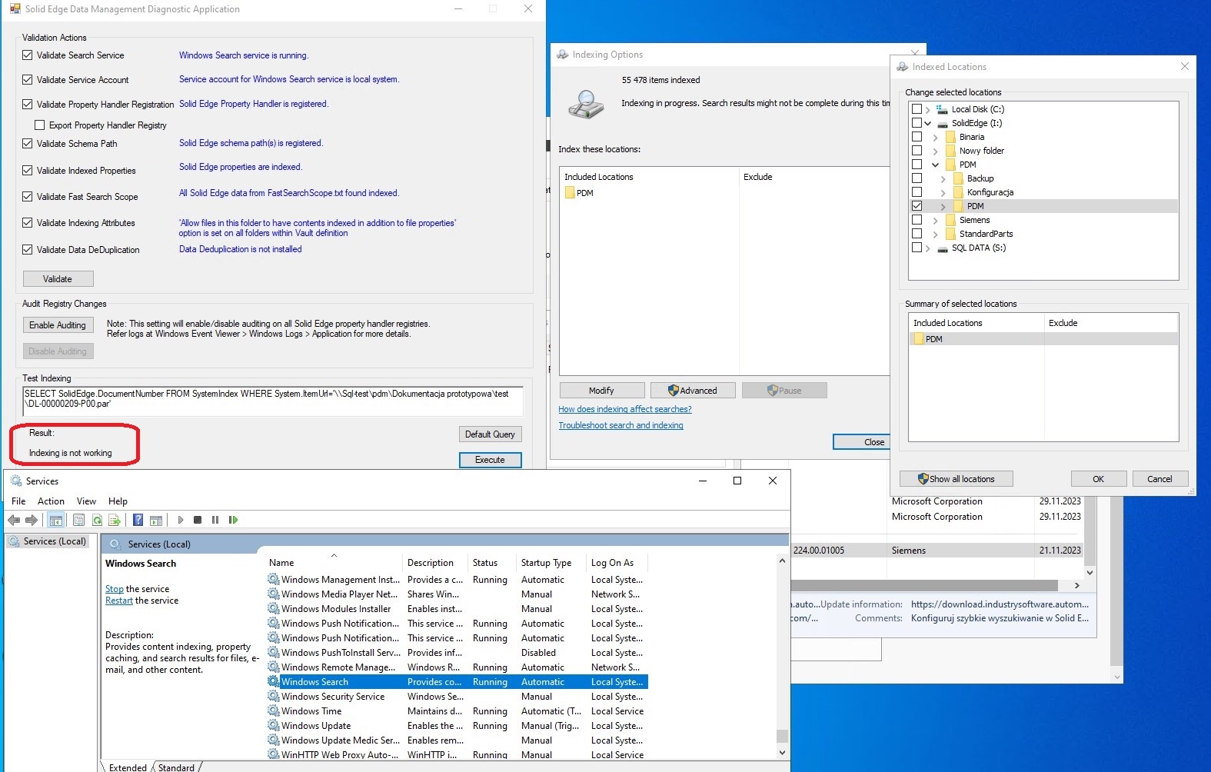Open the blue Help icon in Services

coord(138,521)
